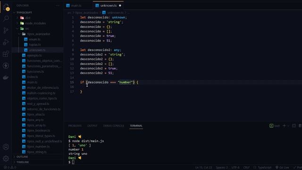Screen dimensions: 302x170
Task: Open enum.ts in the explorer
Action: pos(34,39)
